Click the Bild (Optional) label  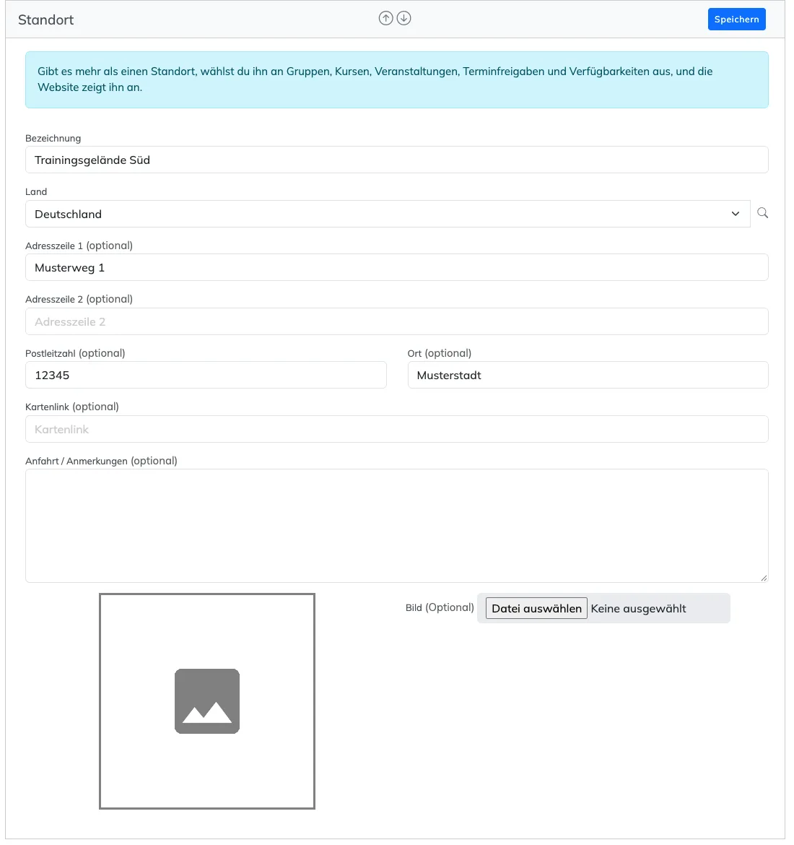440,608
